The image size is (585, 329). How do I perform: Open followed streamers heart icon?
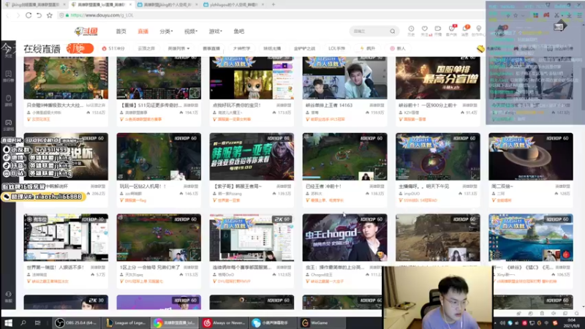(x=425, y=31)
